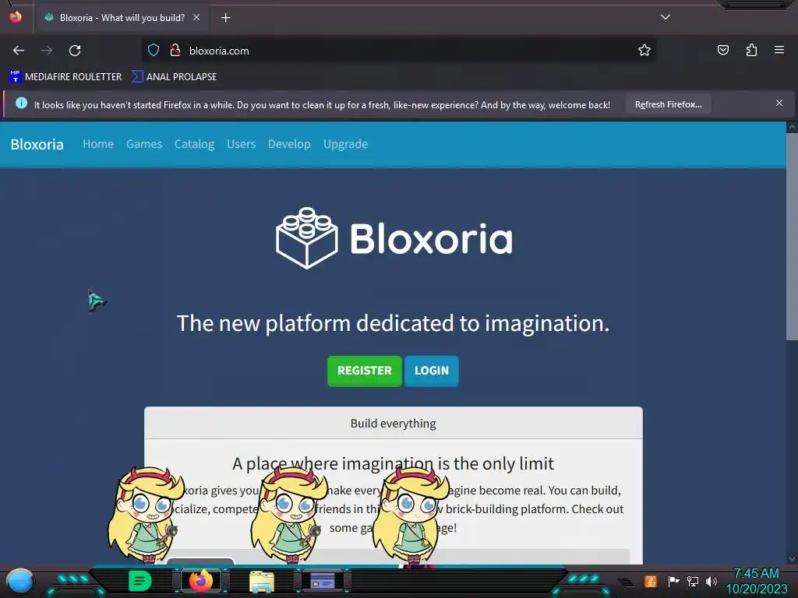Open the clock showing 7:45 AM

point(756,581)
